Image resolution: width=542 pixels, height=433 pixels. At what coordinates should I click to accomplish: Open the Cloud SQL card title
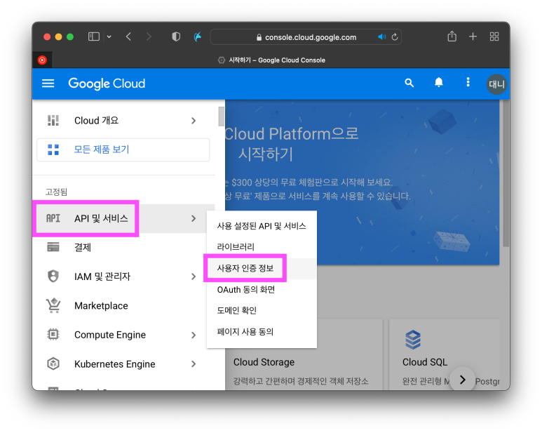click(x=425, y=362)
